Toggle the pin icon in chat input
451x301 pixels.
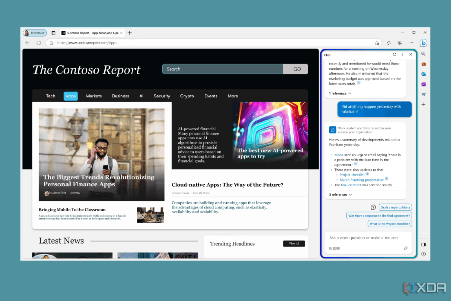[x=406, y=248]
